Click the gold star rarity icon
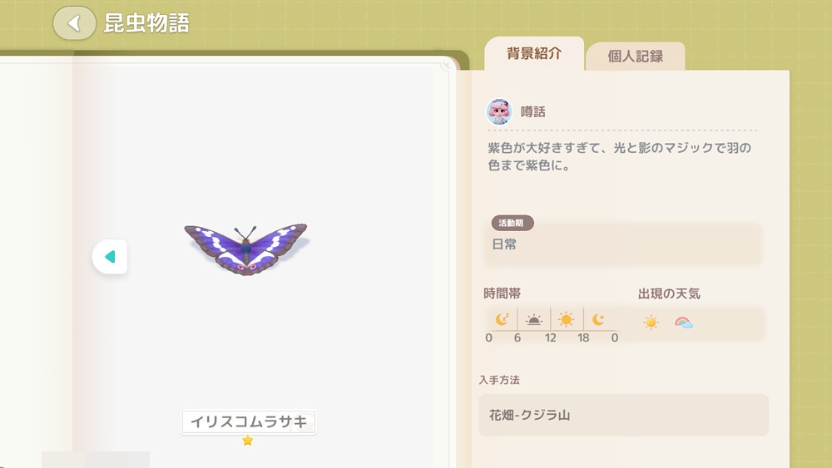 tap(248, 441)
